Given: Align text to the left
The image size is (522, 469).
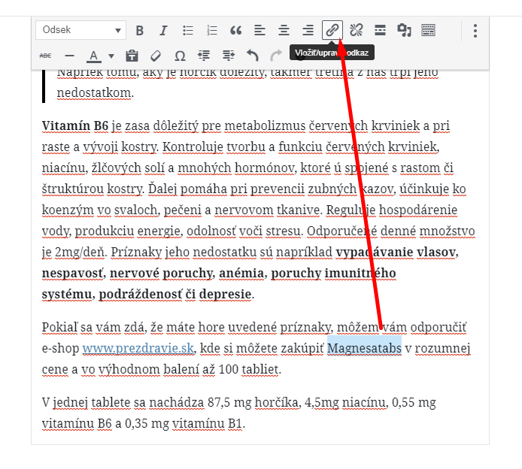Looking at the screenshot, I should point(259,30).
